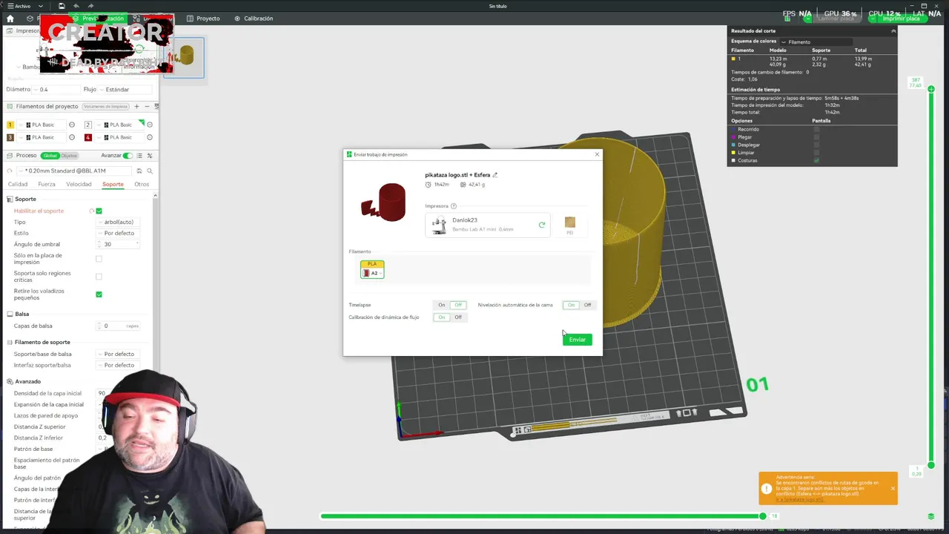Open settings icon of filament 4 PLA Basic
Screen dimensions: 949x534
point(150,137)
